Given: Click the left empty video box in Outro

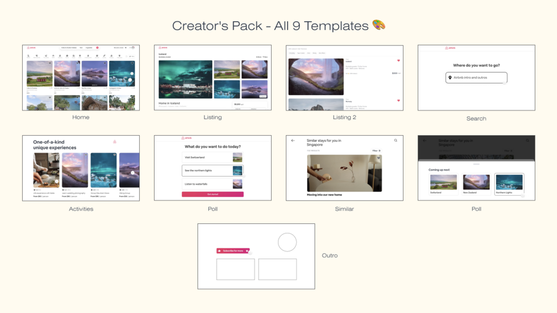Looking at the screenshot, I should pos(236,269).
